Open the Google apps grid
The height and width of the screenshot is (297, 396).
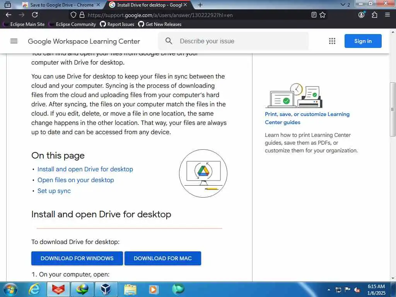coord(332,41)
